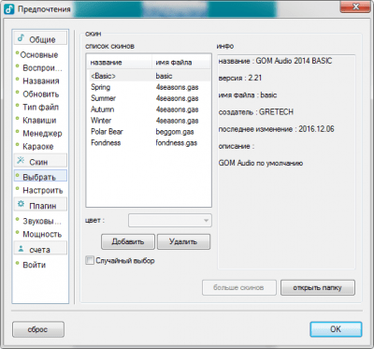Select the Fondness skin row

click(149, 143)
